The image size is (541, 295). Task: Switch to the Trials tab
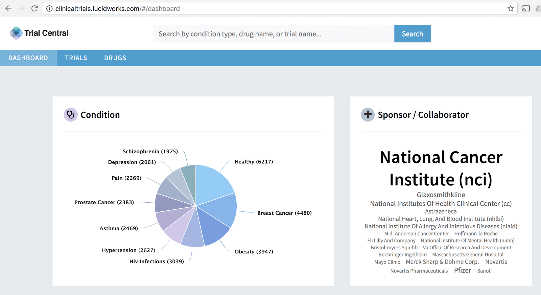76,58
